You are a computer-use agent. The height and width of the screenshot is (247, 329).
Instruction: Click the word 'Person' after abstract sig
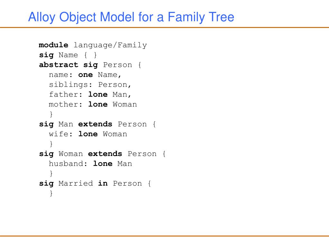[118, 65]
